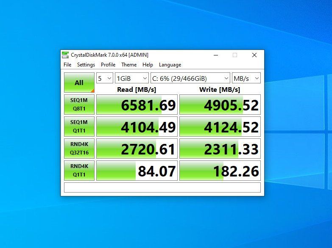This screenshot has width=332, height=248.
Task: Start the SEQ1M Q8T1 test
Action: click(79, 105)
